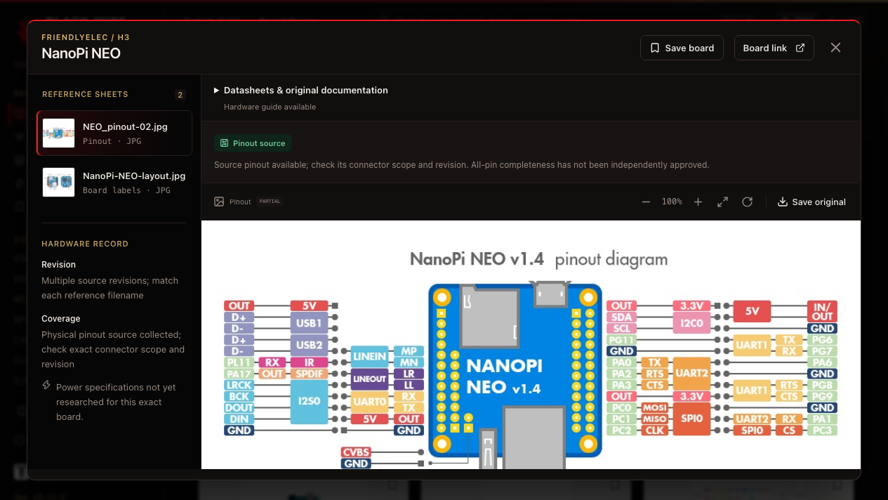Click the bookmark icon in Save board
888x500 pixels.
(x=655, y=48)
